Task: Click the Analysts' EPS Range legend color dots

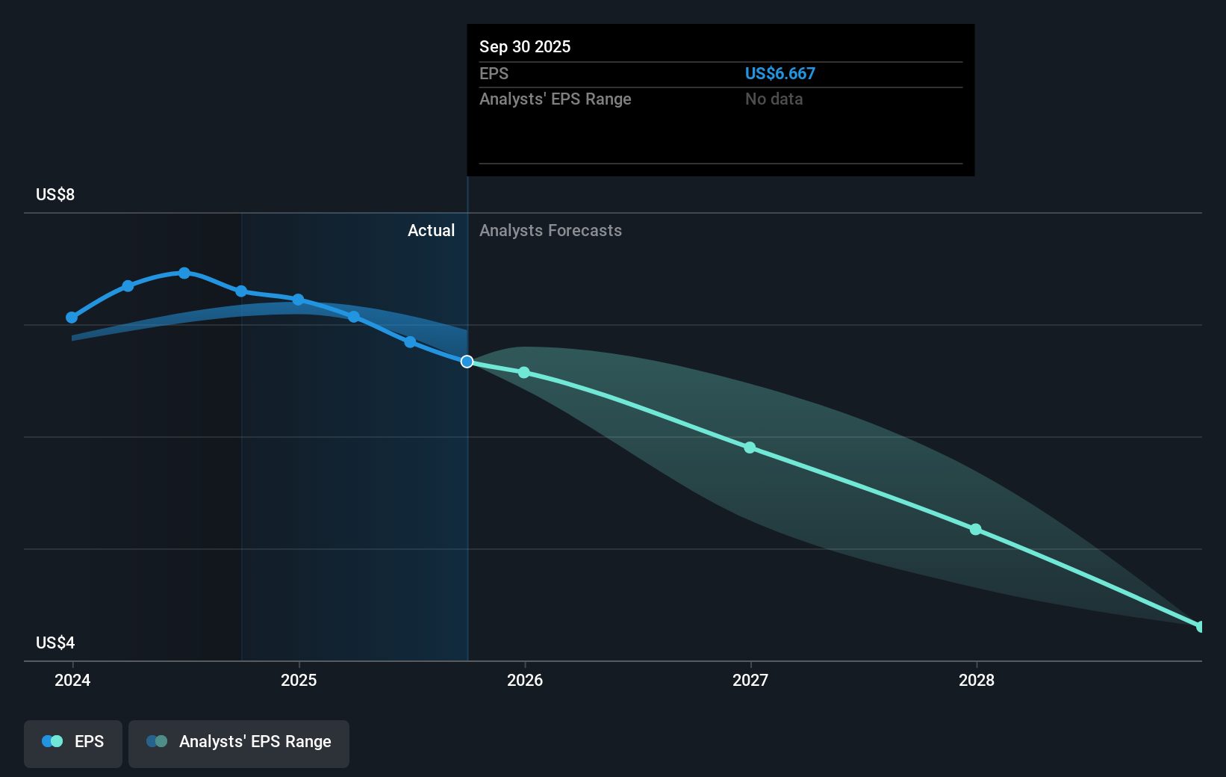Action: [157, 741]
